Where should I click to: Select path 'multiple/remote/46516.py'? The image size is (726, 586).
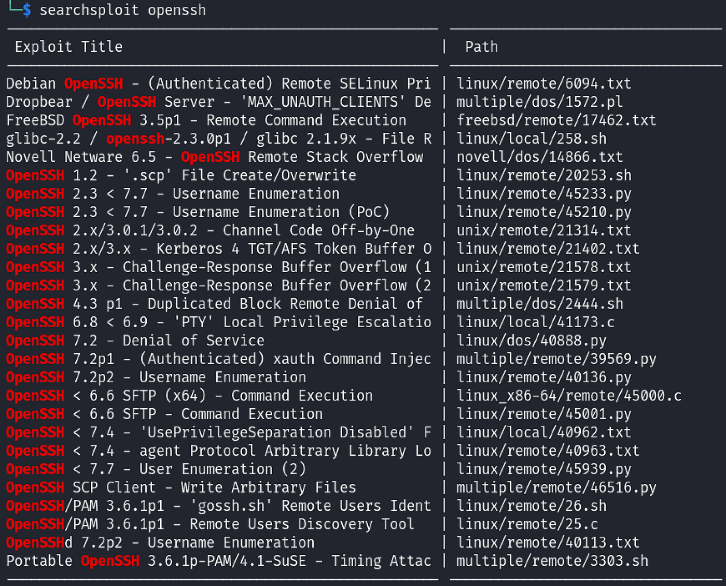tap(556, 487)
